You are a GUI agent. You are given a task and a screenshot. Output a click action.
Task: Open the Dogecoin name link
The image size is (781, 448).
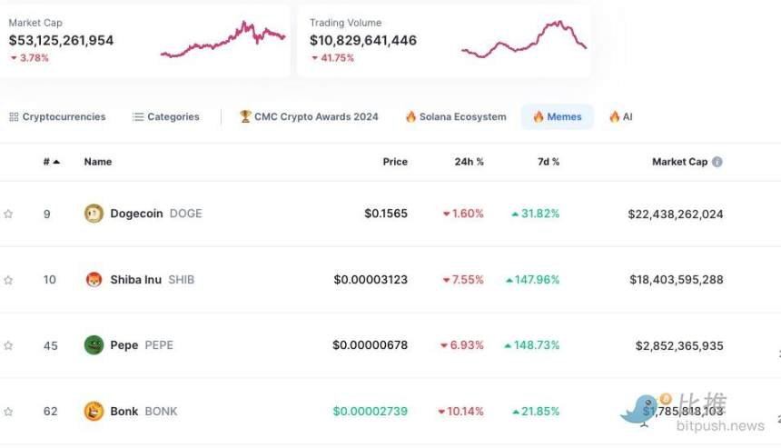136,214
